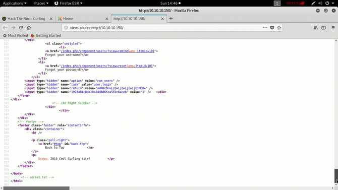Screen dimensions: 338x190
Task: Open the Firefox home page
Action: point(29,28)
